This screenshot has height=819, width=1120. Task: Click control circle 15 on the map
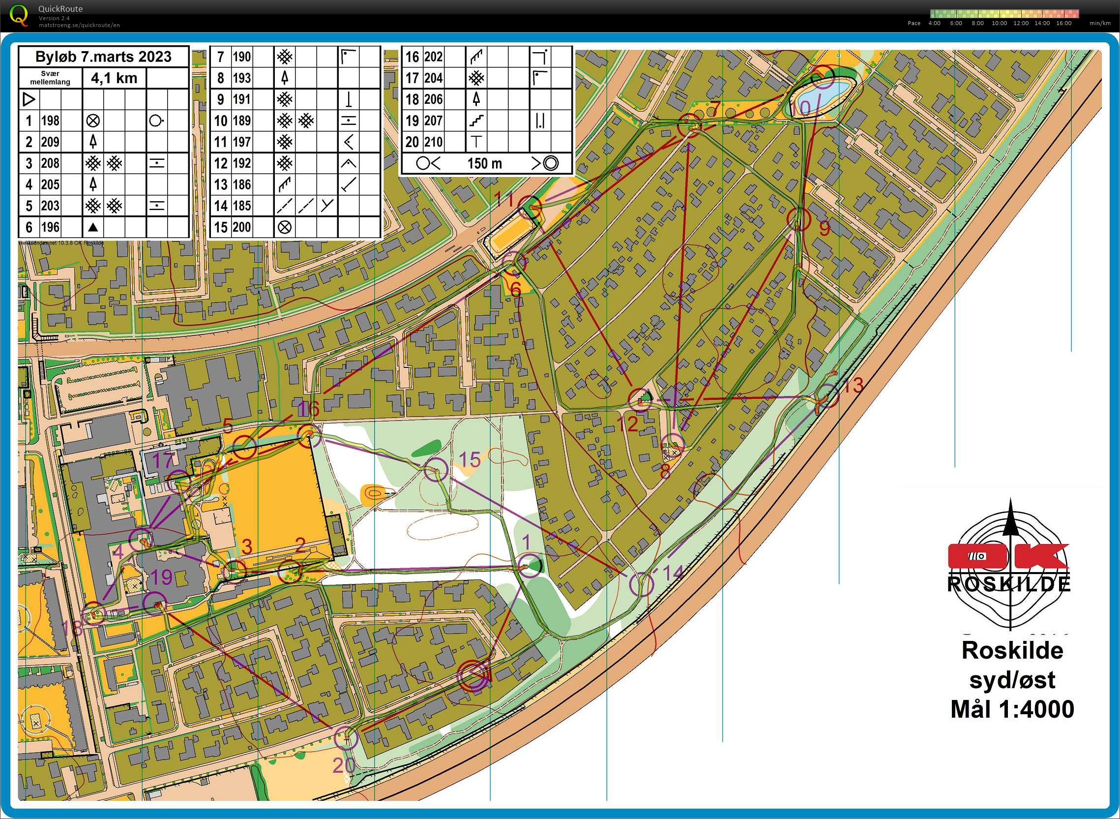click(x=436, y=470)
